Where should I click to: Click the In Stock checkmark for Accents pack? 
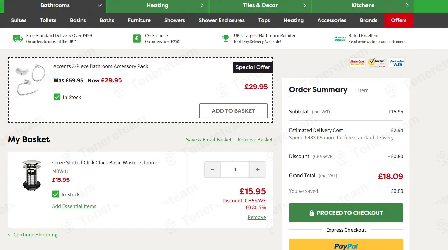(57, 97)
